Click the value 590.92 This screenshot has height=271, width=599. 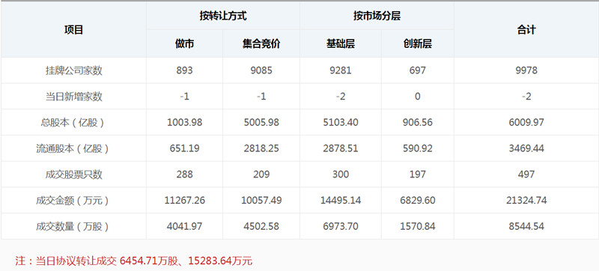tap(418, 148)
